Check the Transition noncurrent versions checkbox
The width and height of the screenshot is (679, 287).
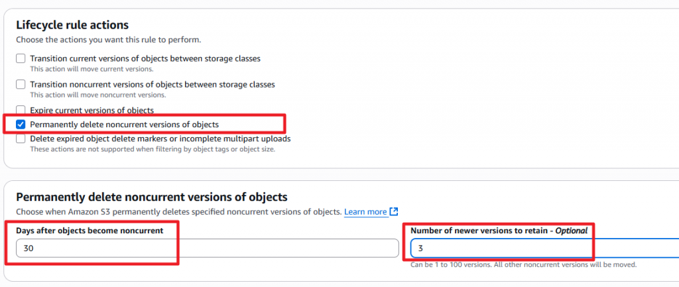coord(21,85)
